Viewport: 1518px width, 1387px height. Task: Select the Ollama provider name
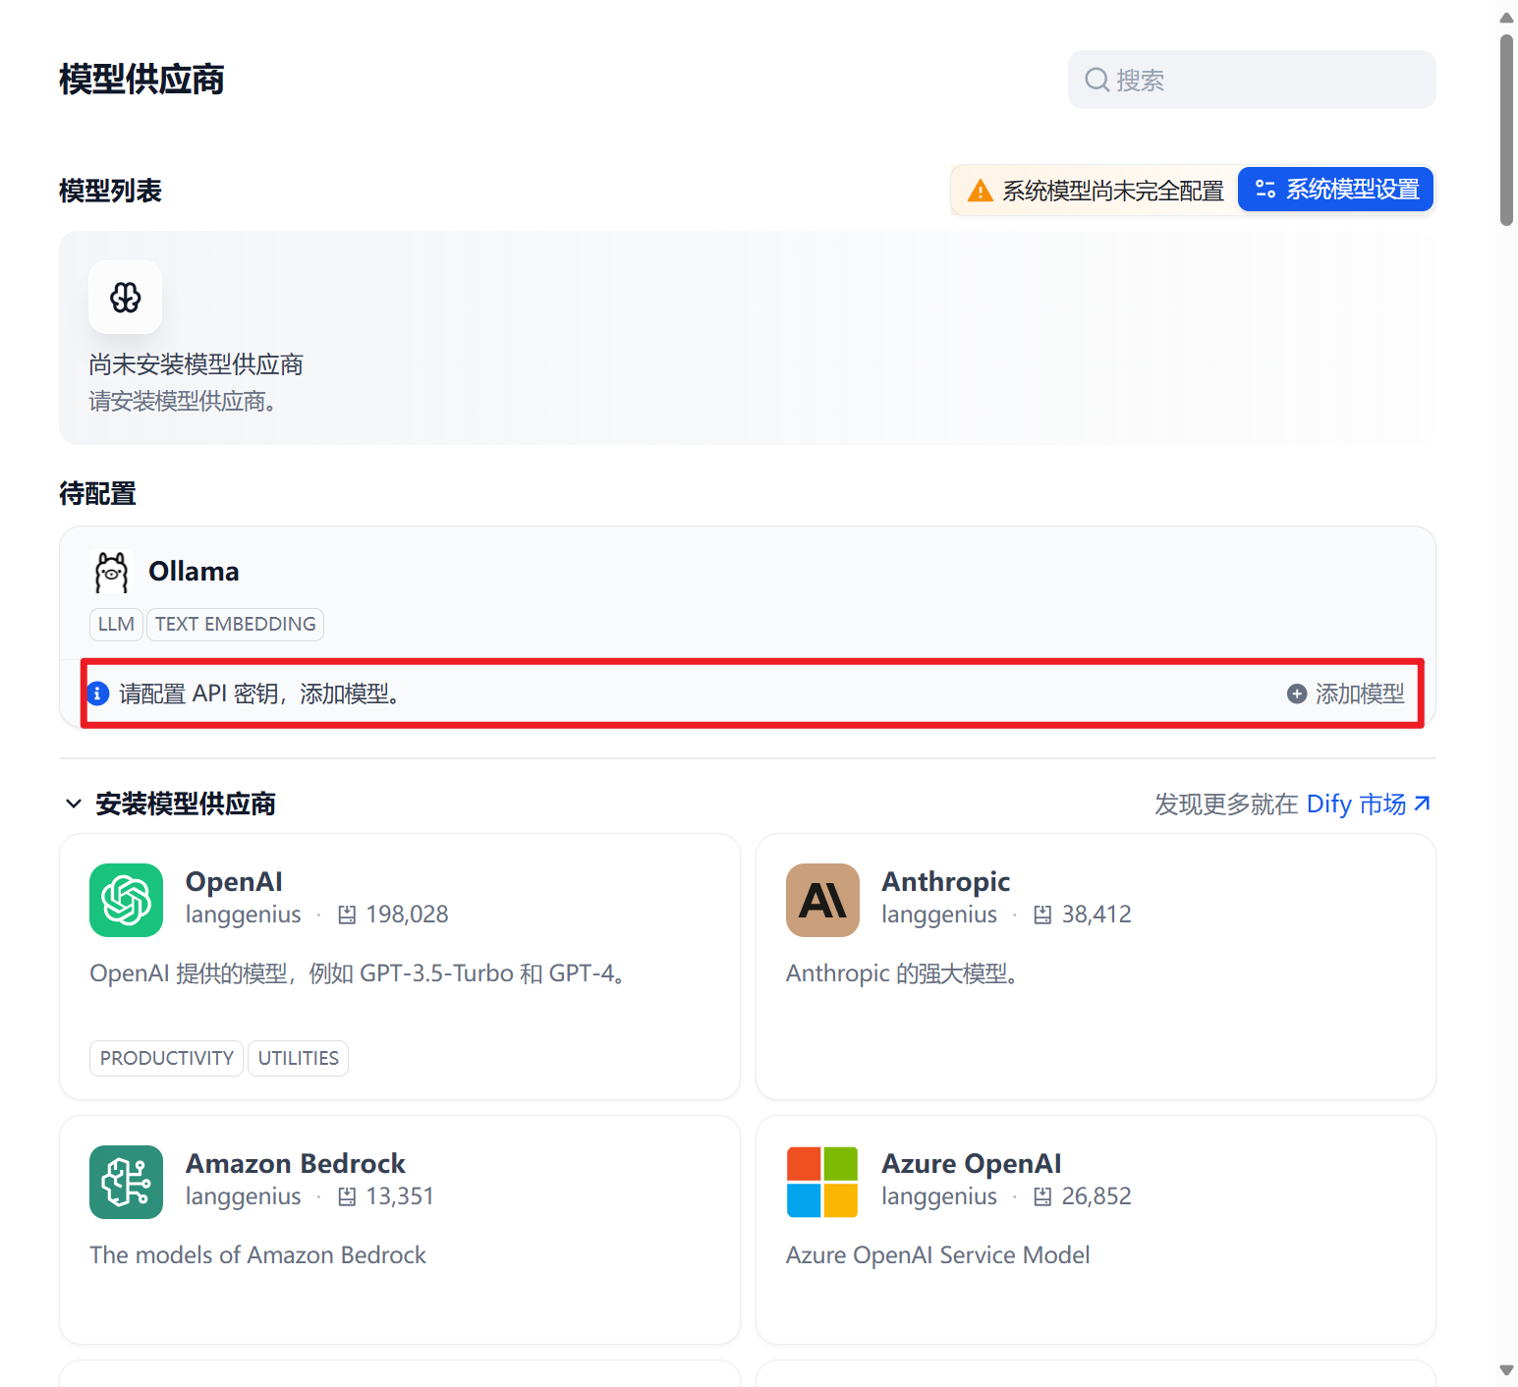click(x=194, y=572)
